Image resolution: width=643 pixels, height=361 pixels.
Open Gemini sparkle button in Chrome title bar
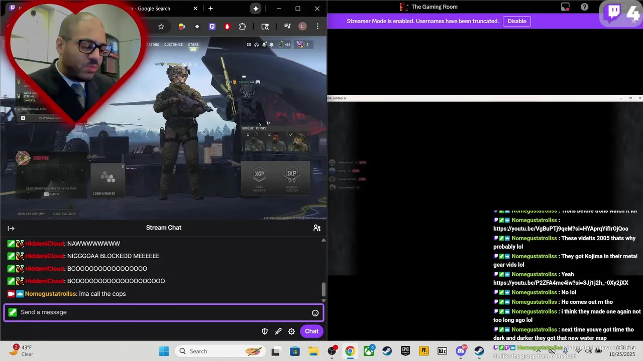pos(256,9)
